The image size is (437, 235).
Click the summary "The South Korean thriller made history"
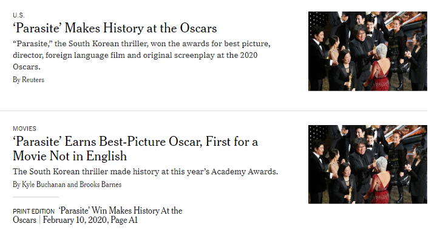click(146, 171)
